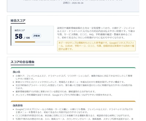The image size is (146, 121).
Task: Click the bullet starting 小顔ケア、フェイシャルエステ
Action: point(74,77)
